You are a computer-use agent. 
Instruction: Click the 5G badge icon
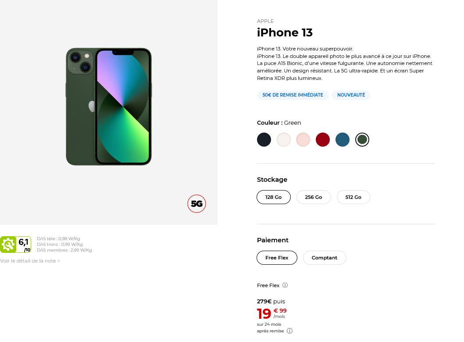point(196,204)
